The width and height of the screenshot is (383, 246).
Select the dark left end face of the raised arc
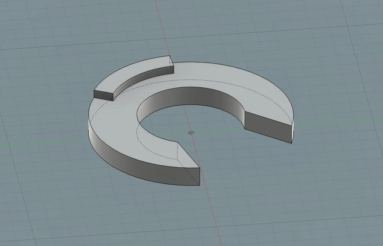104,95
